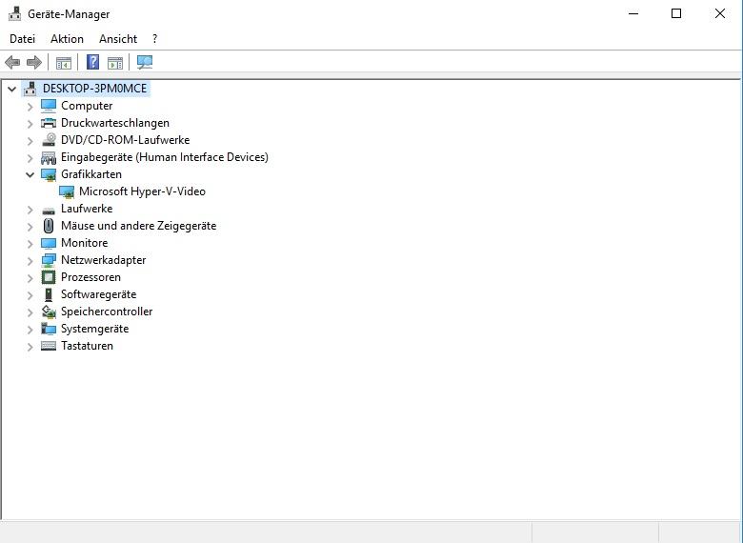743x543 pixels.
Task: Expand the Druckwarteschlangen category
Action: [x=30, y=124]
